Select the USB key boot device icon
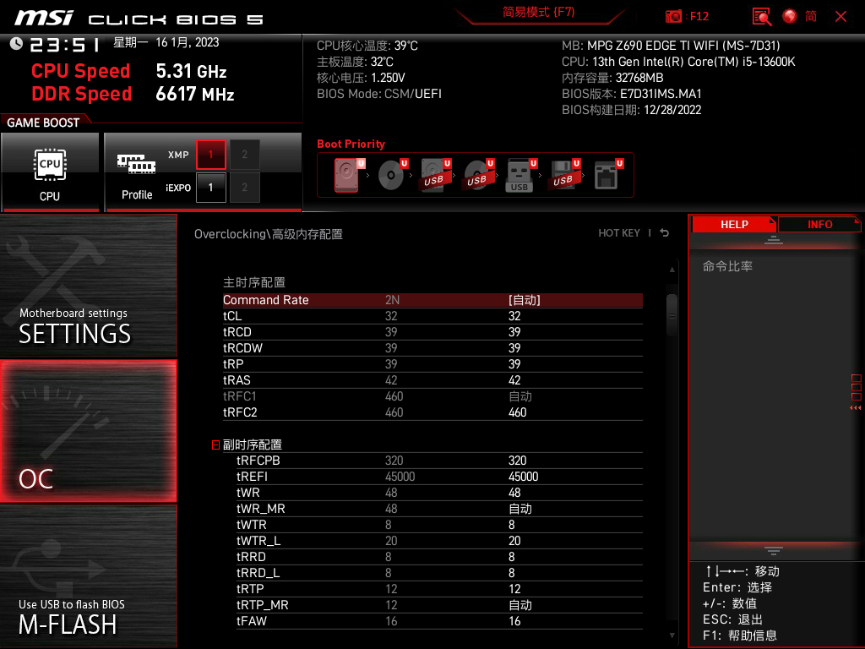Viewport: 865px width, 649px height. (521, 175)
